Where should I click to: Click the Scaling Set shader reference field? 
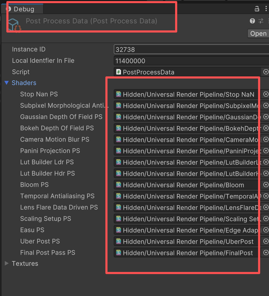(187, 219)
